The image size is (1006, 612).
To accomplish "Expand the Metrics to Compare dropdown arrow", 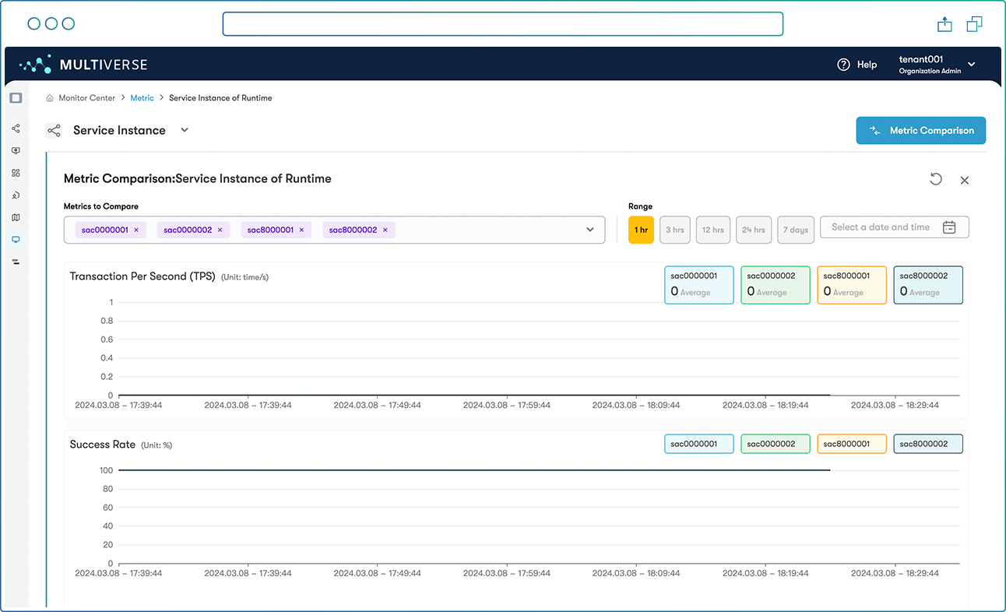I will (x=590, y=230).
